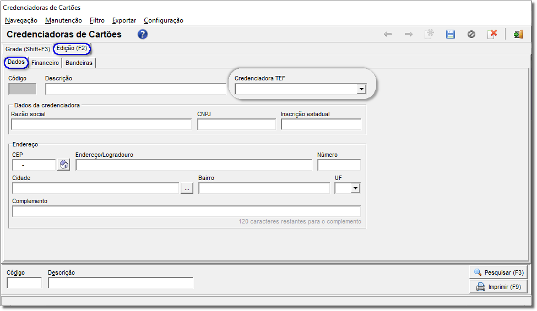The height and width of the screenshot is (311, 537).
Task: Save the record with the floppy disk icon
Action: [x=451, y=34]
